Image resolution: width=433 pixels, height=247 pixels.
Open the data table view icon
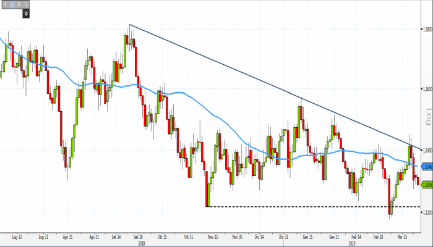coord(19,4)
